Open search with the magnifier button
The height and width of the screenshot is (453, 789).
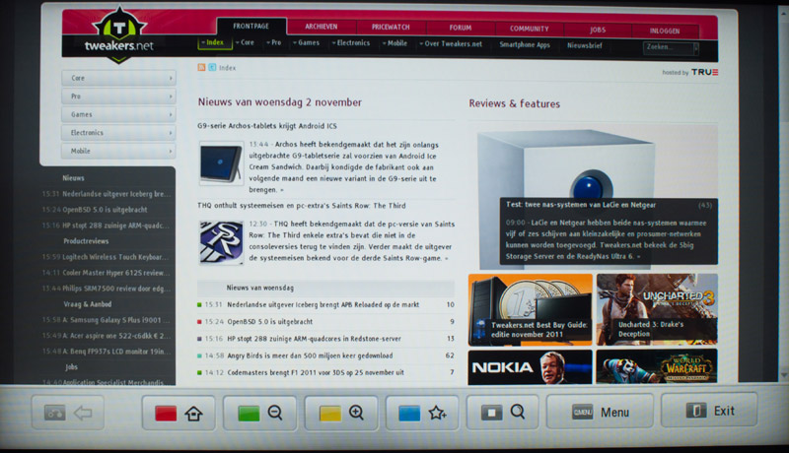[x=503, y=413]
